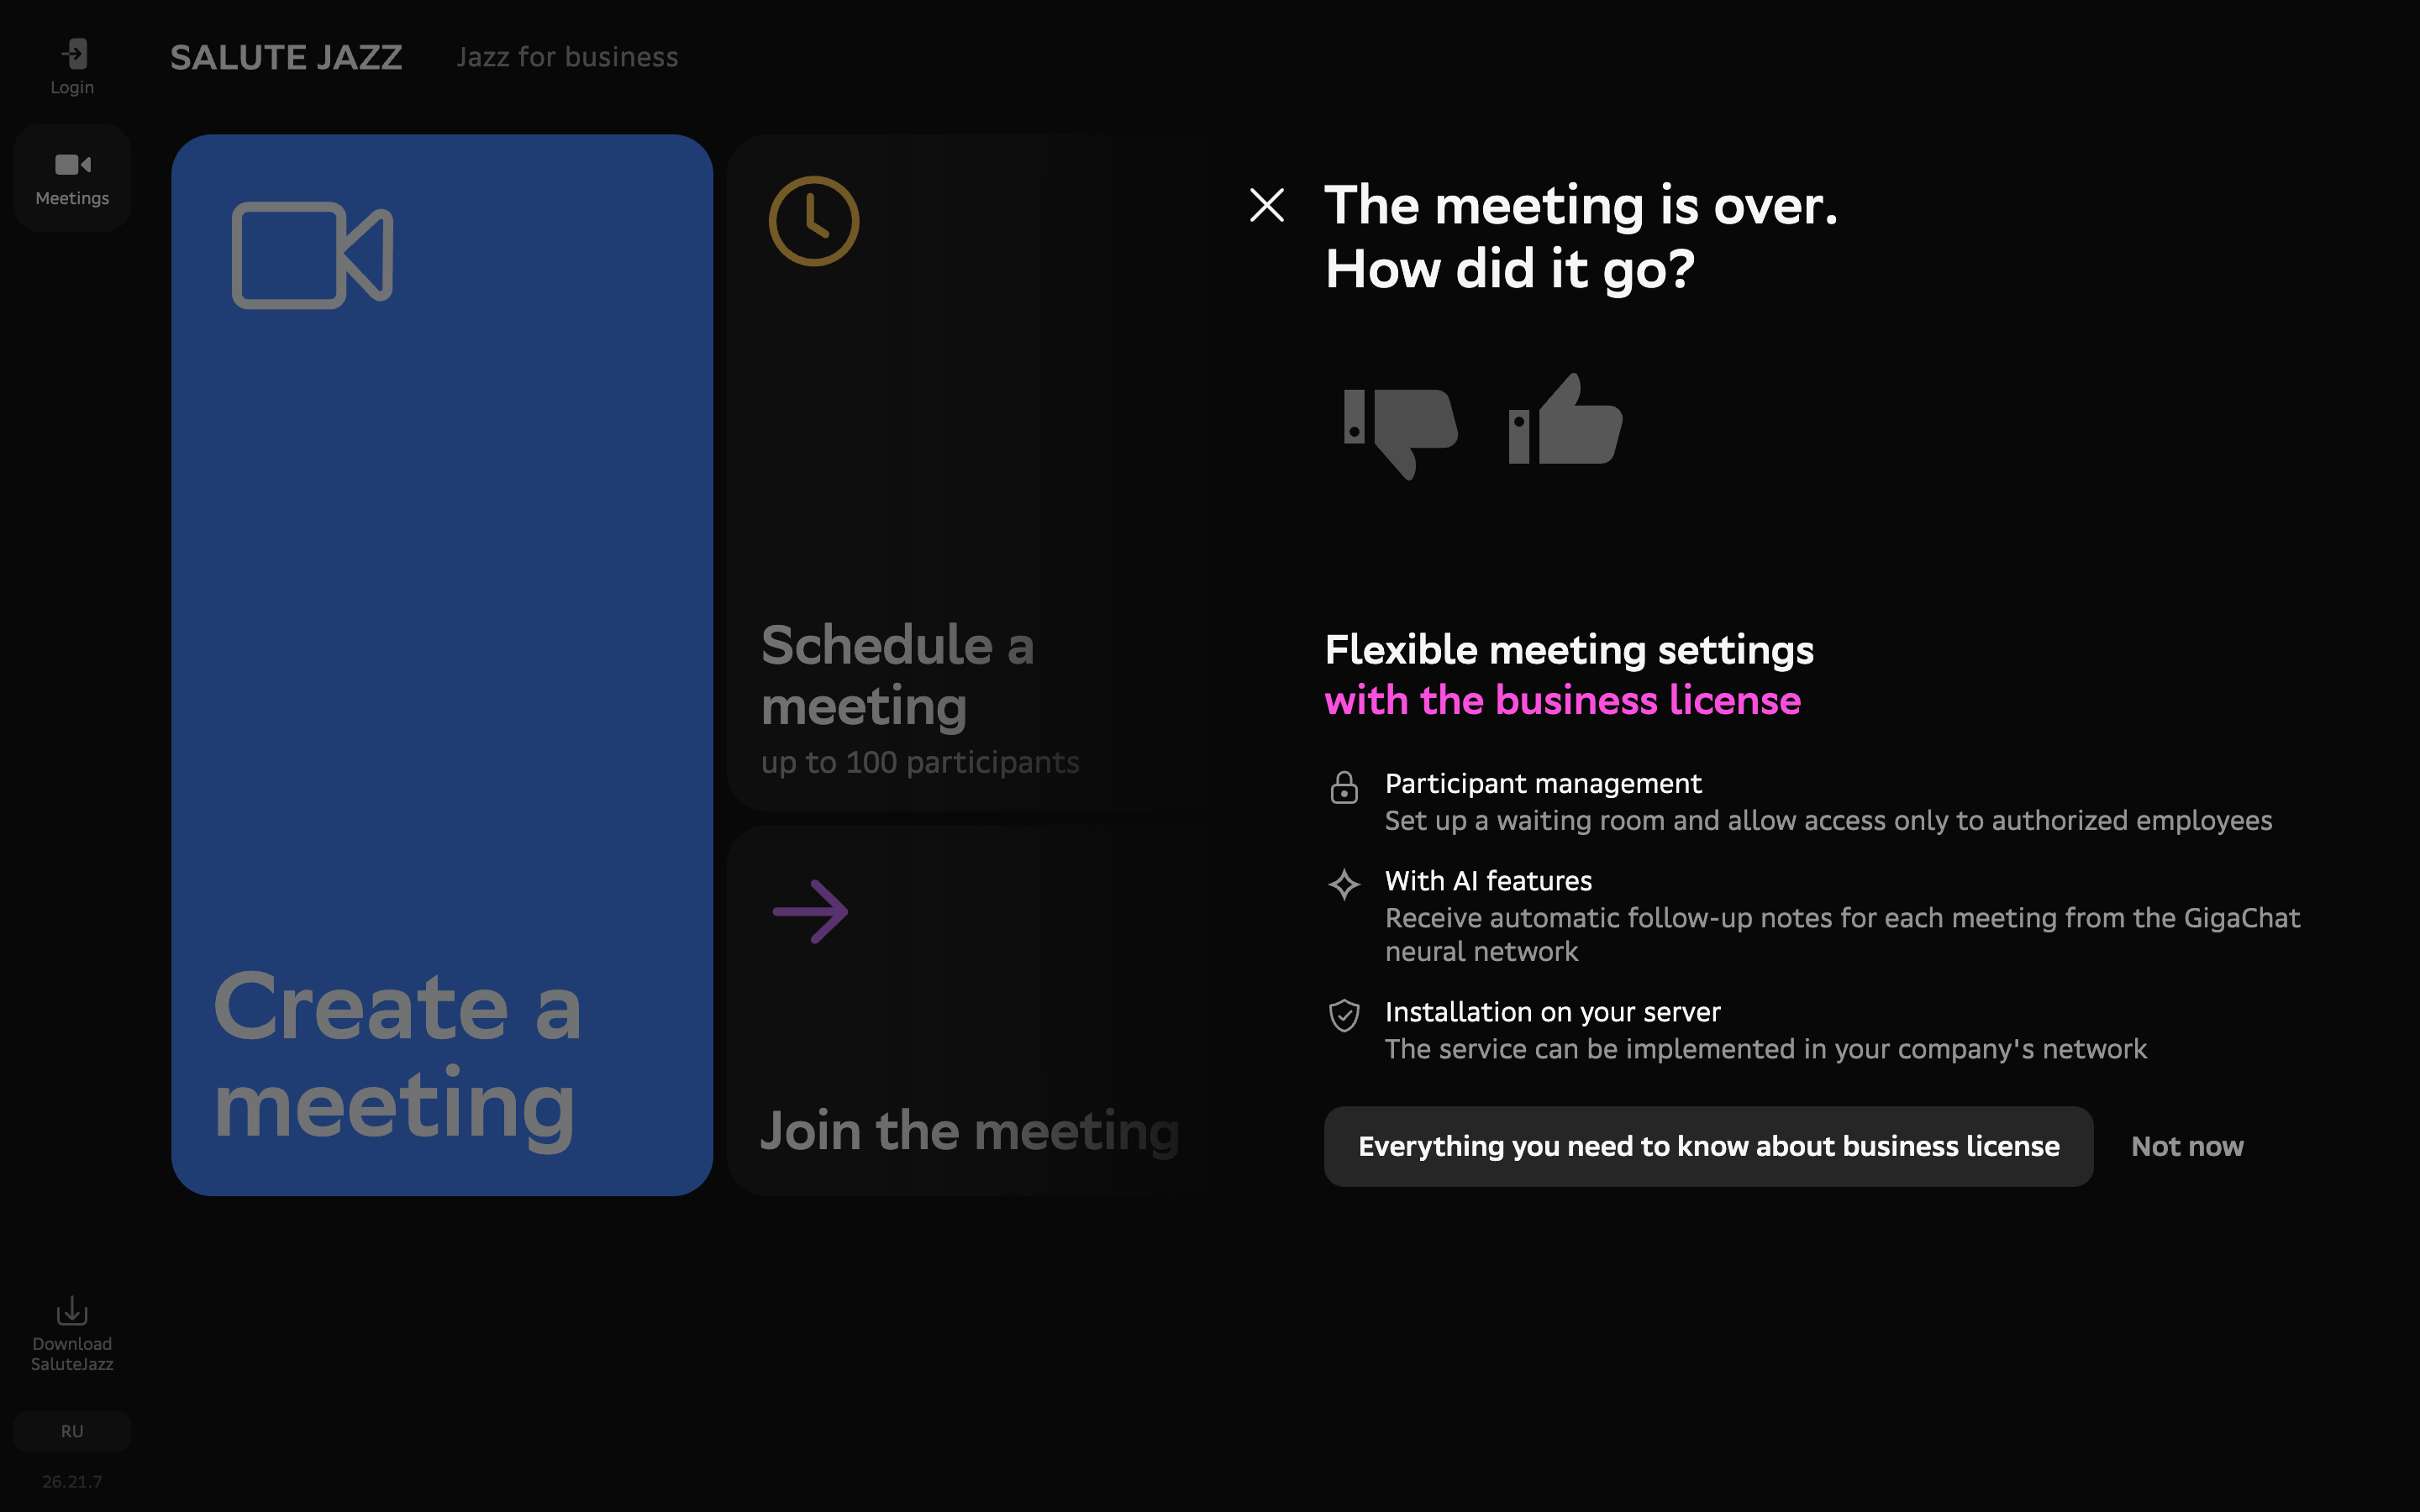Click the video camera icon in Create a meeting
The height and width of the screenshot is (1512, 2420).
(x=312, y=255)
